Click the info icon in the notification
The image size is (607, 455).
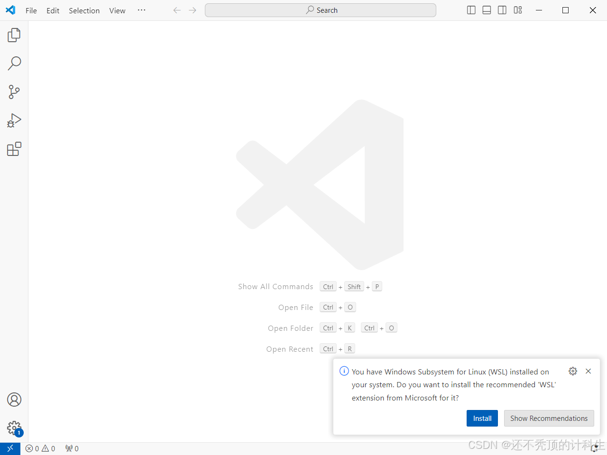click(x=344, y=371)
